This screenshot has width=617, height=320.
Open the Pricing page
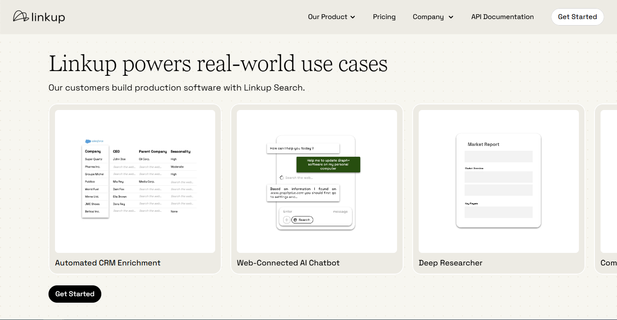point(384,17)
